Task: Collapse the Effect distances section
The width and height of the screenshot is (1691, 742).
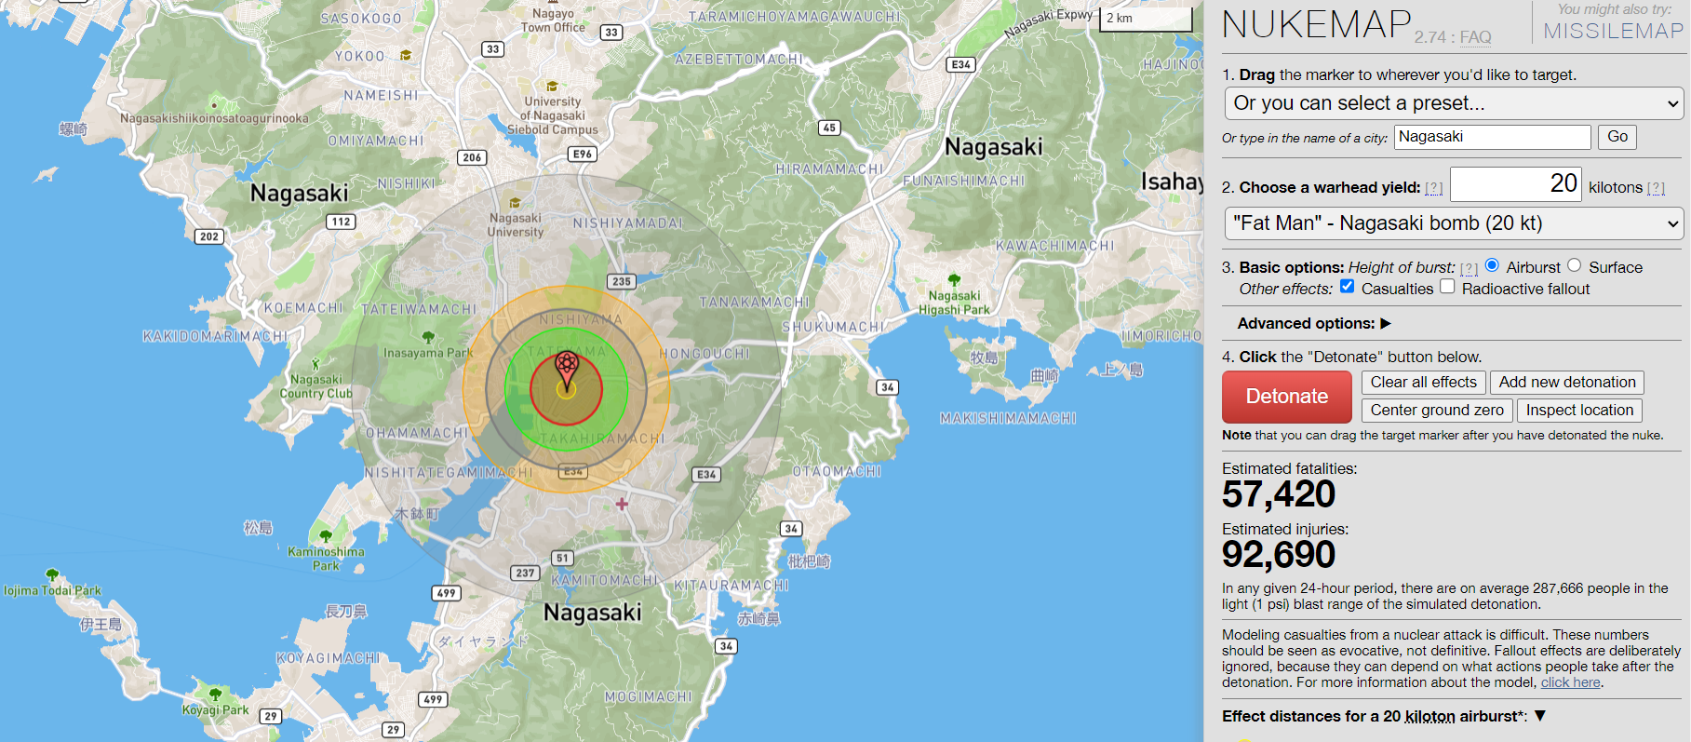Action: tap(1540, 716)
